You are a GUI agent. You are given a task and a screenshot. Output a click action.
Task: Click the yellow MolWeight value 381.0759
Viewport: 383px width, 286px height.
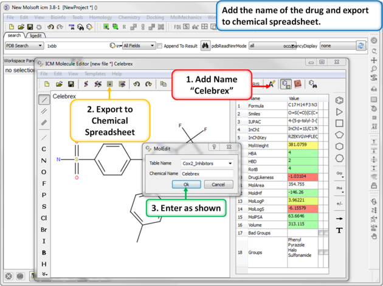[x=303, y=145]
